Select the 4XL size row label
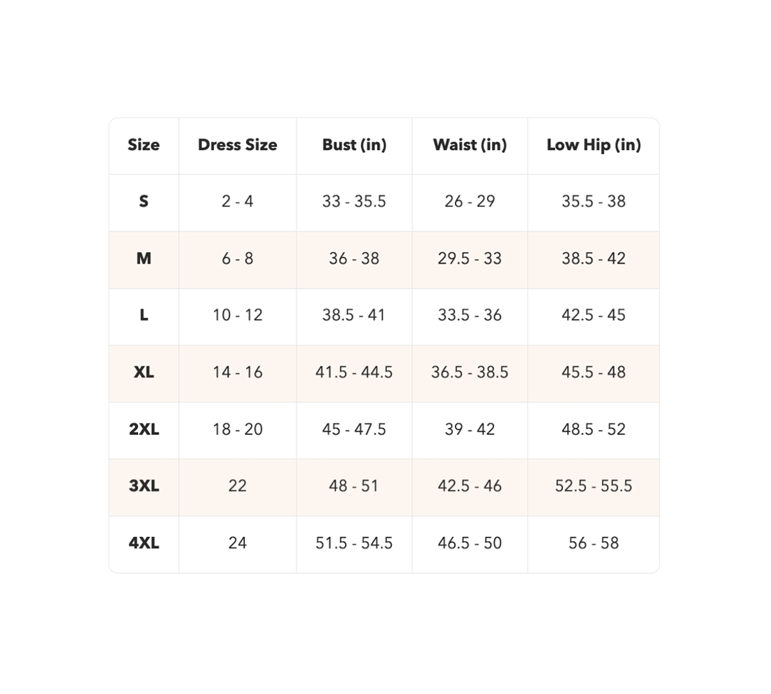Viewport: 771px width, 694px height. [x=144, y=543]
